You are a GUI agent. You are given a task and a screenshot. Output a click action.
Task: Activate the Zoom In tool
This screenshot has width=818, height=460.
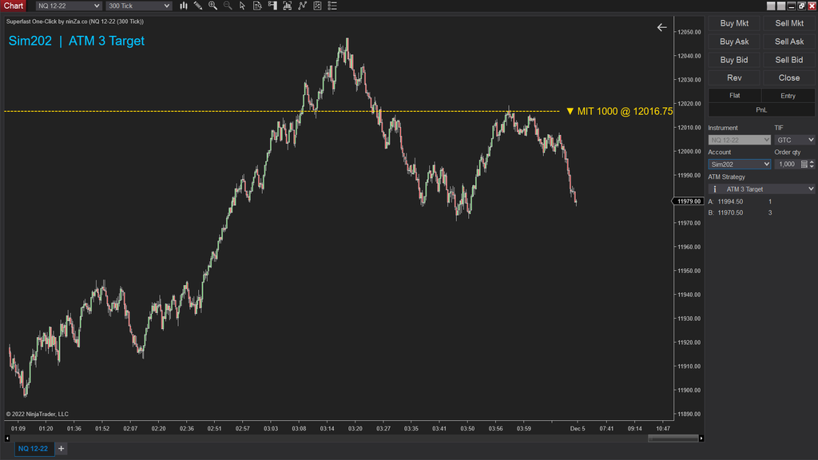pyautogui.click(x=212, y=6)
